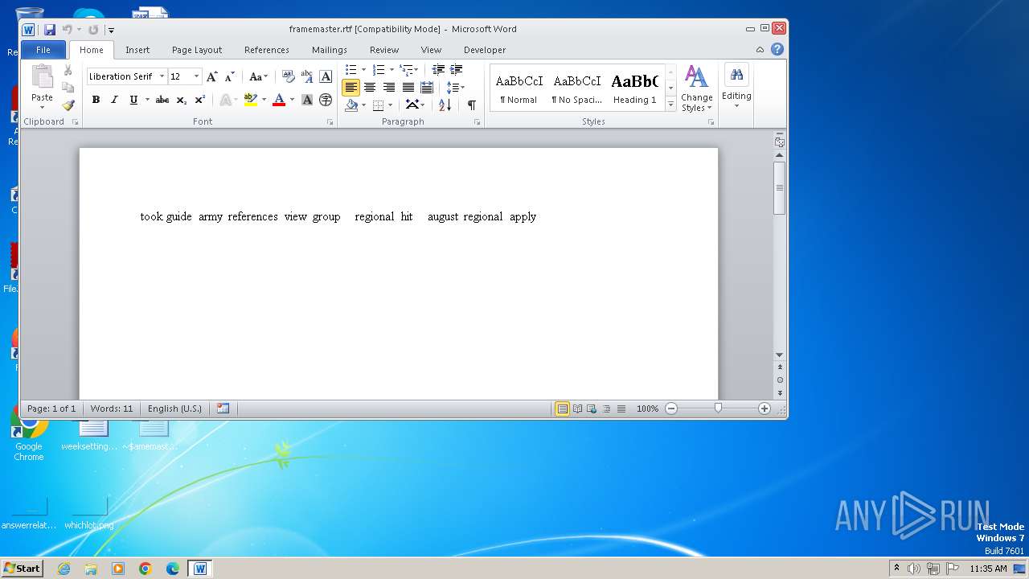This screenshot has height=579, width=1029.
Task: Switch to Full Screen Reading view
Action: coord(577,409)
